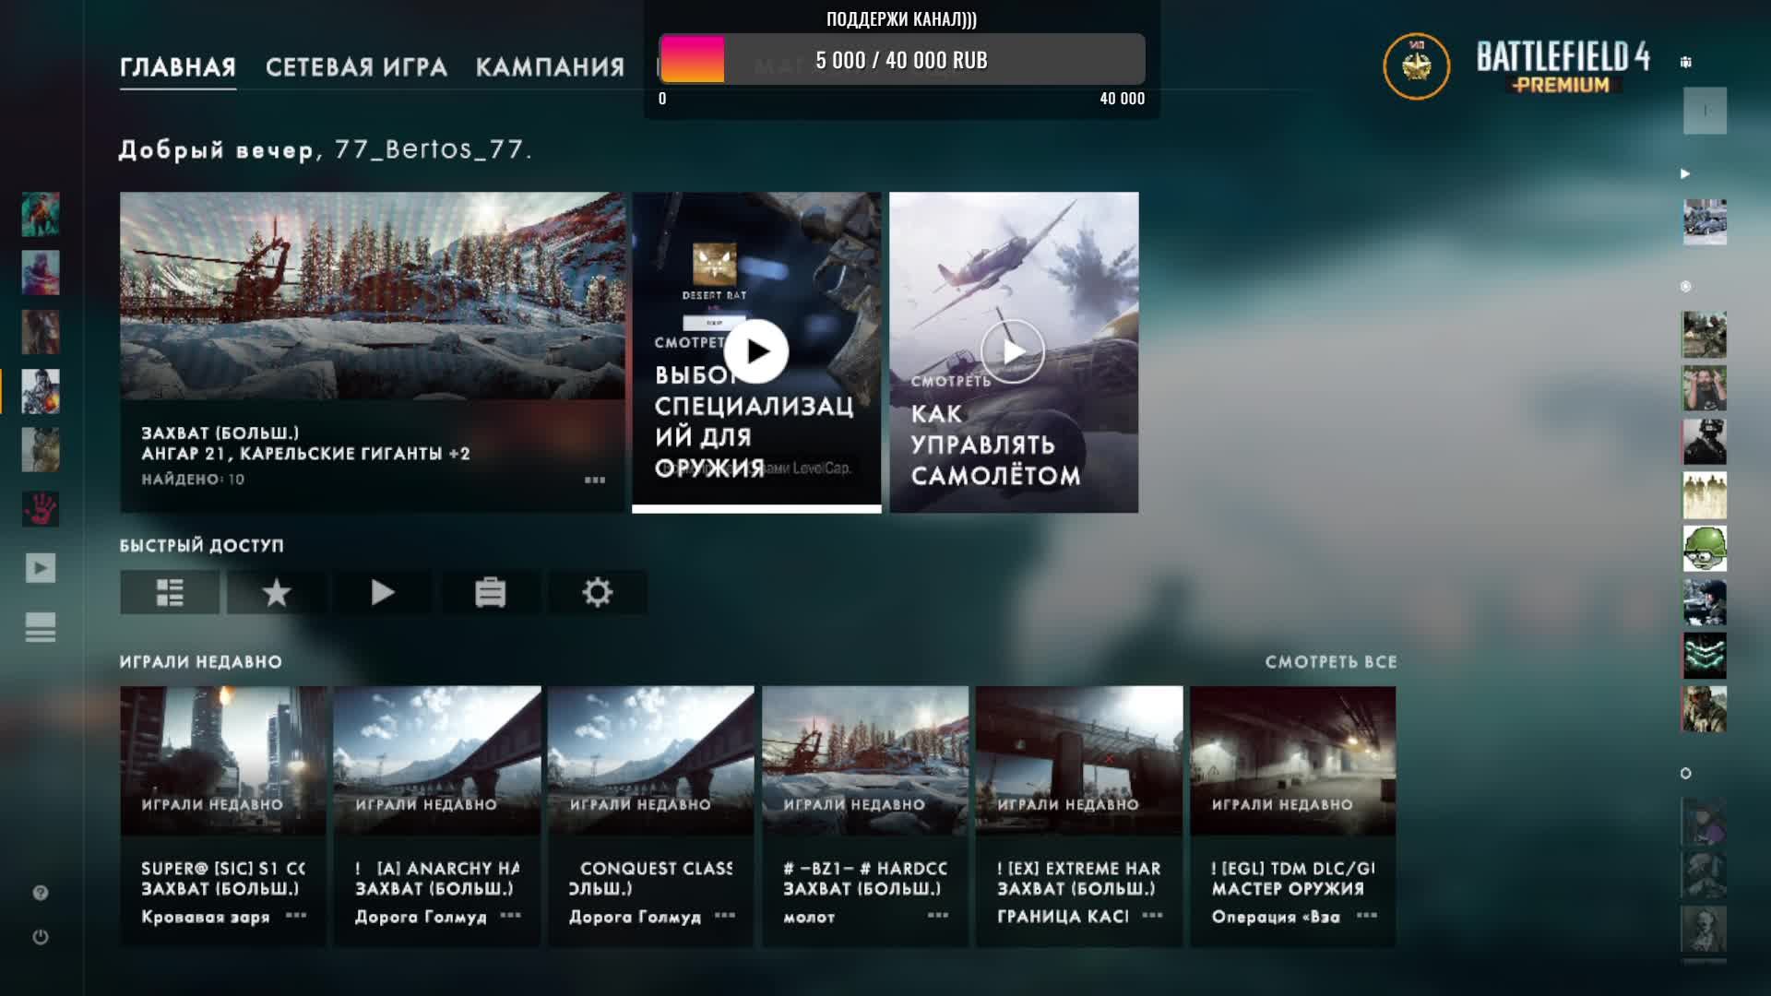Open the settings gear icon in quick access
The width and height of the screenshot is (1771, 996).
[x=598, y=592]
